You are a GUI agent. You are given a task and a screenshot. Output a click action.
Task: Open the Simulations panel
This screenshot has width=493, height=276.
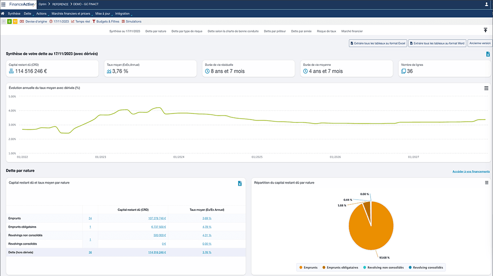pyautogui.click(x=131, y=21)
